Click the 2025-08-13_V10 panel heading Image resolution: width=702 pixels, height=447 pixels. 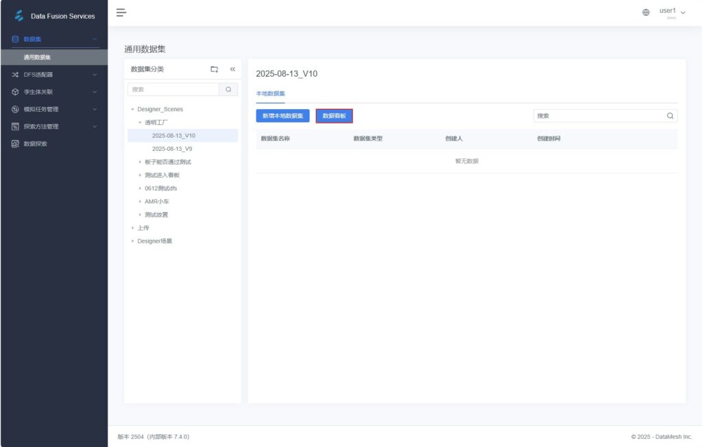[287, 74]
